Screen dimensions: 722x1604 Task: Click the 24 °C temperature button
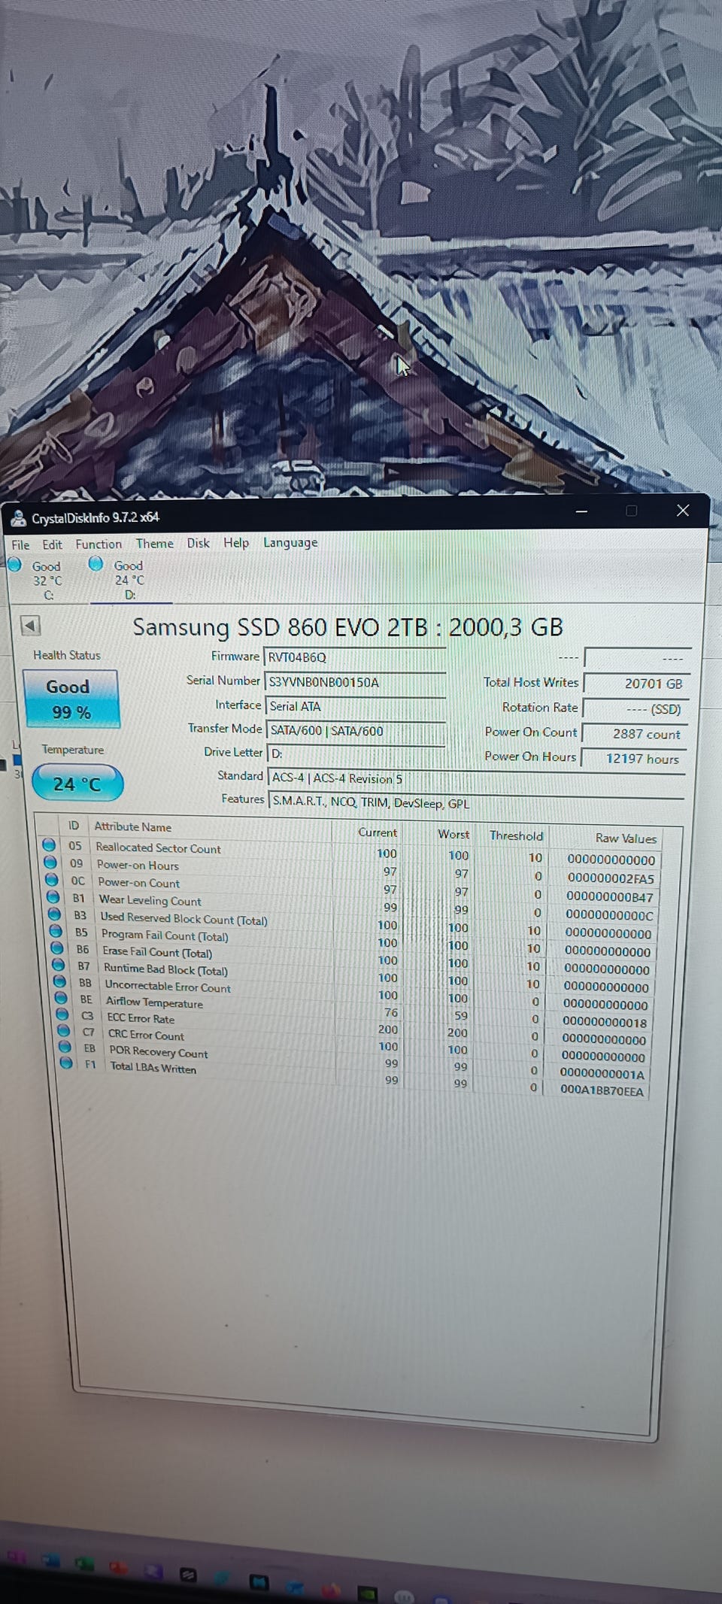coord(77,784)
